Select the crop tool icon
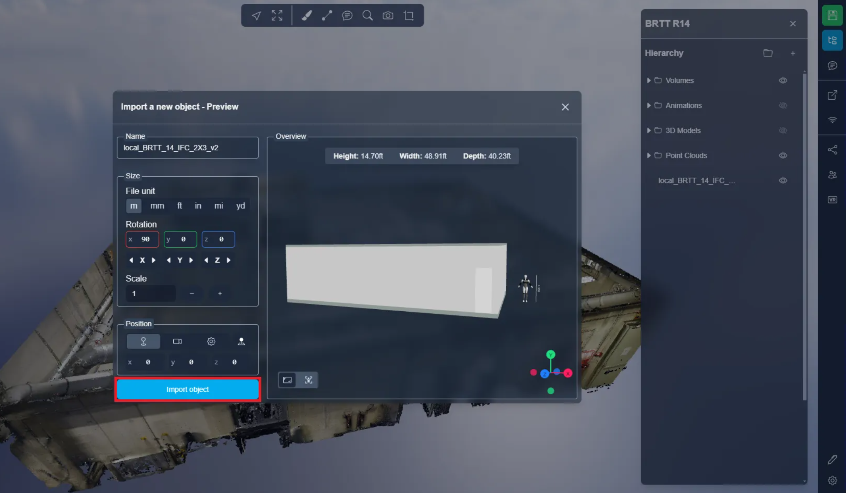 coord(409,16)
